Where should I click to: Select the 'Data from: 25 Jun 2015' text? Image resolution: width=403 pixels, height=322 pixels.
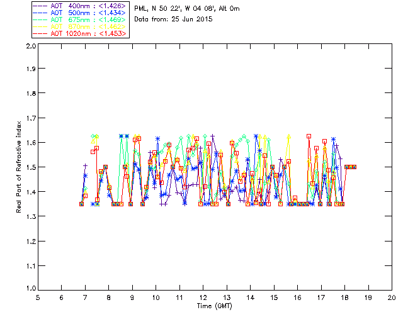click(174, 19)
